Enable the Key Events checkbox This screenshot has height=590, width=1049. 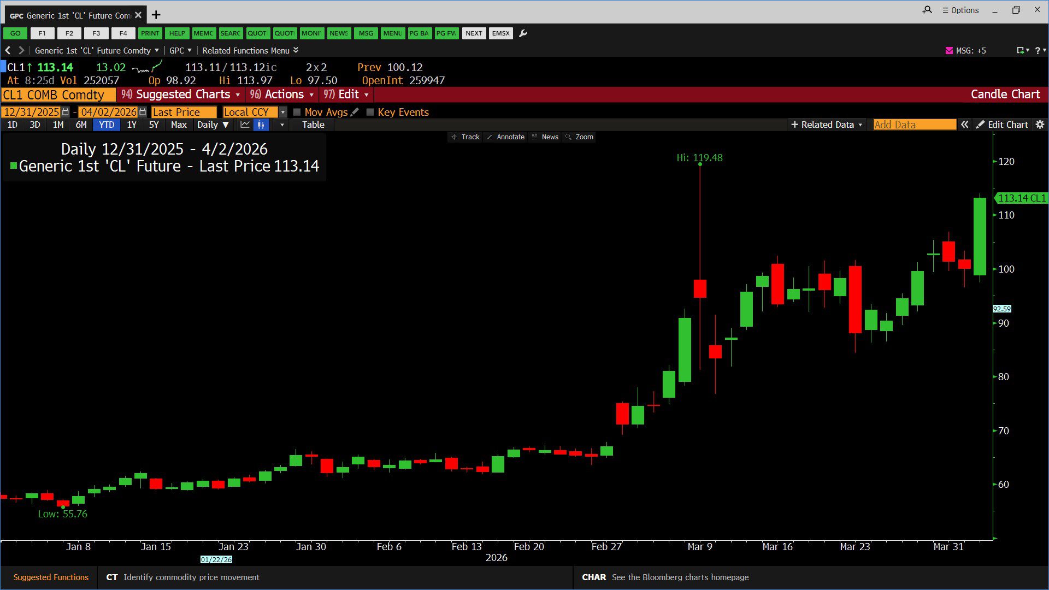pos(370,112)
